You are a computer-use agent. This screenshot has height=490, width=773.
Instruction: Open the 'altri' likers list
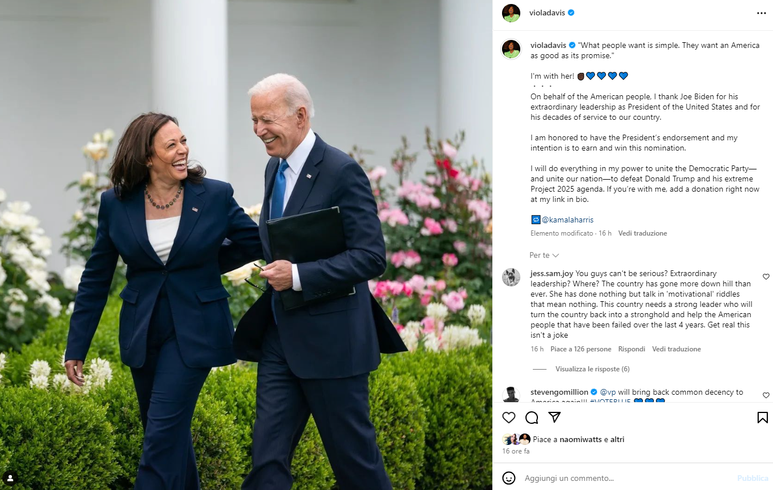point(617,440)
